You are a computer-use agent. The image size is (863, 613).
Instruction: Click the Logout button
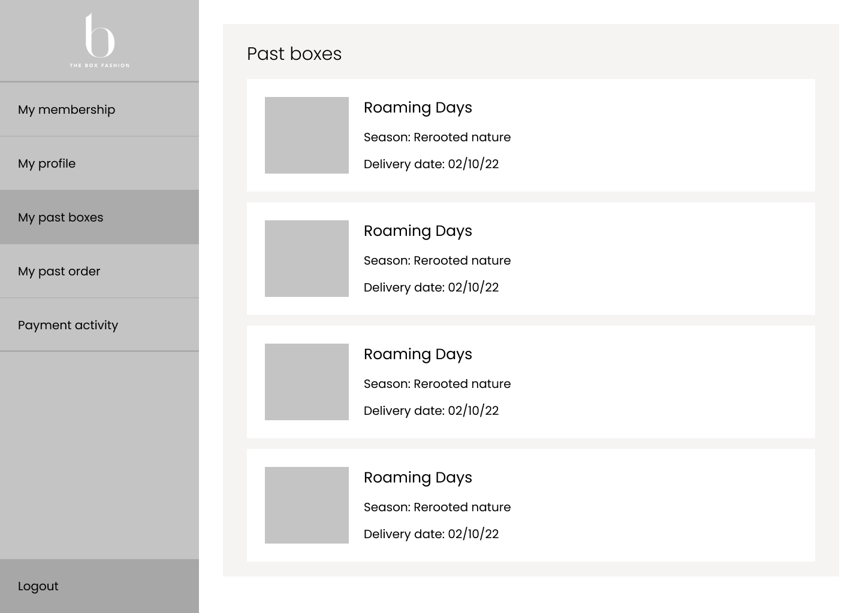pyautogui.click(x=38, y=586)
